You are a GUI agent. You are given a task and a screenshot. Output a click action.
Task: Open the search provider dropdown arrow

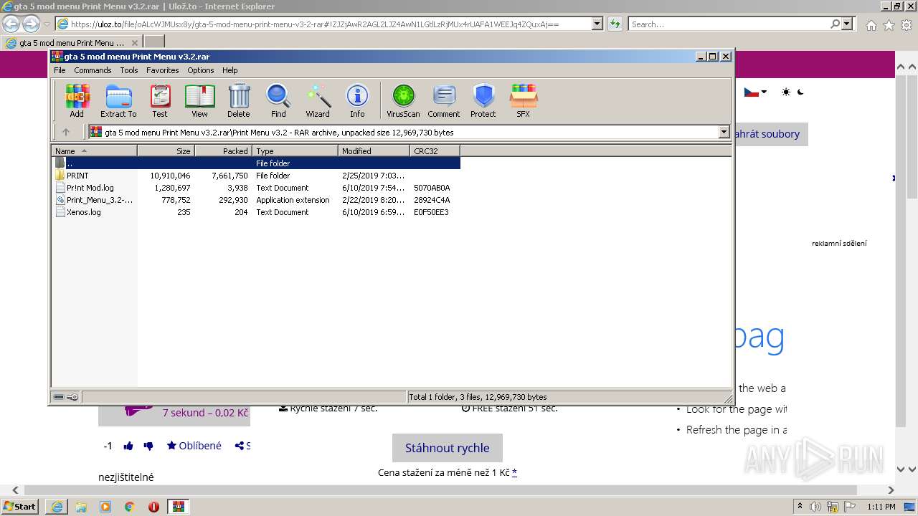click(x=847, y=24)
